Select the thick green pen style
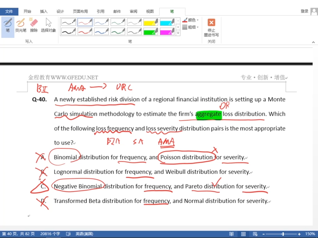This screenshot has width=318, height=238. [118, 31]
